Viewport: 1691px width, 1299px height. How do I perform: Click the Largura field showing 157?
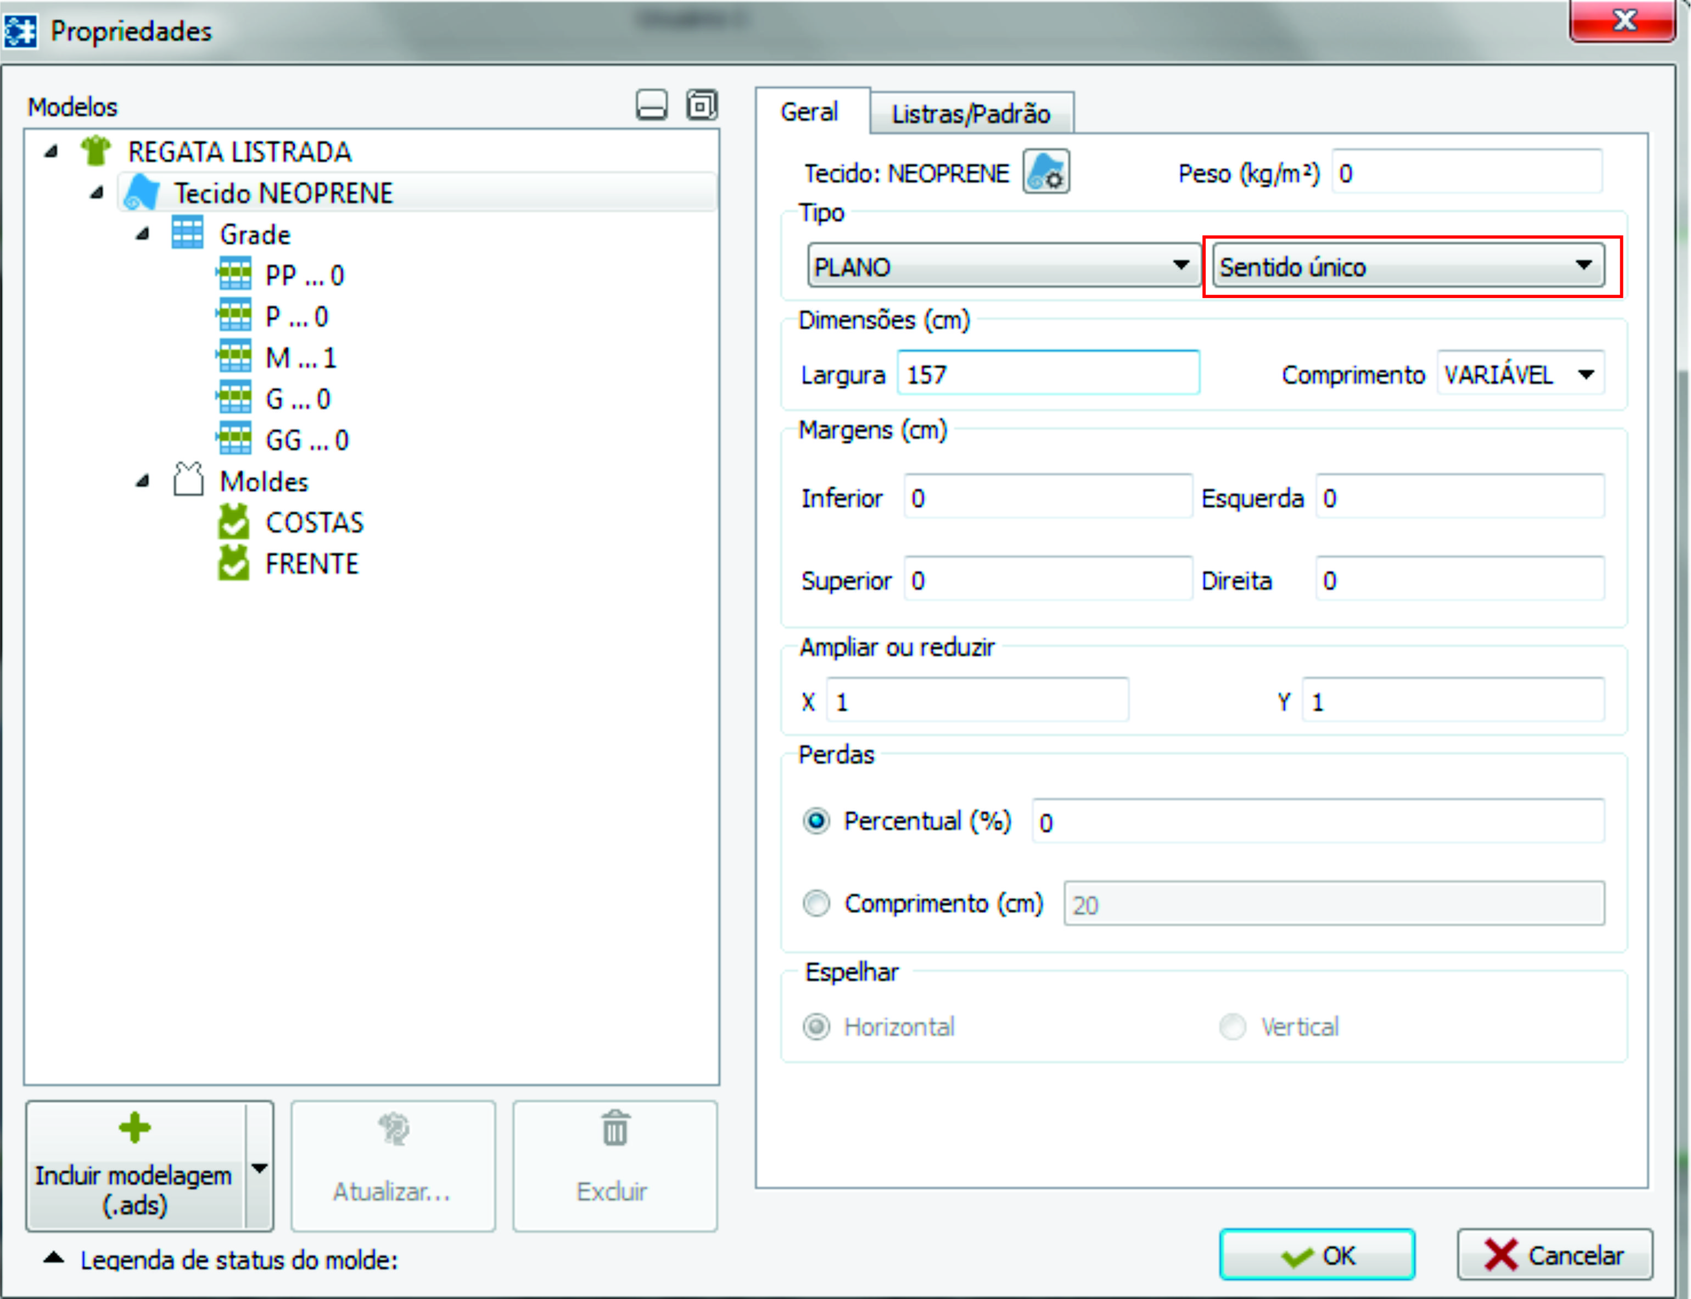point(1048,374)
